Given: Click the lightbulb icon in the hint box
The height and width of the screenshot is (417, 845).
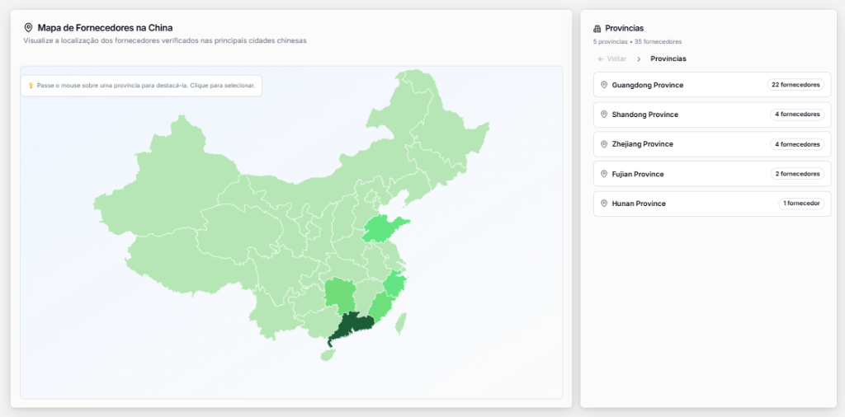Looking at the screenshot, I should click(x=31, y=86).
